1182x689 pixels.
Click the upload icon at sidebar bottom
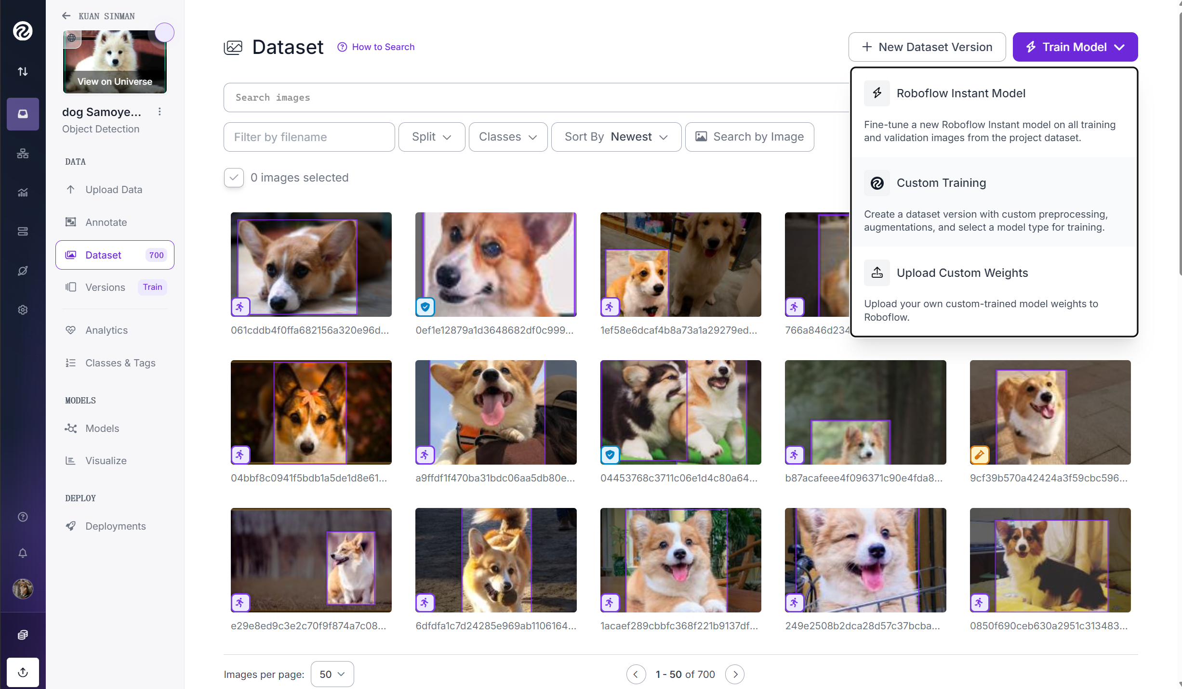[23, 672]
